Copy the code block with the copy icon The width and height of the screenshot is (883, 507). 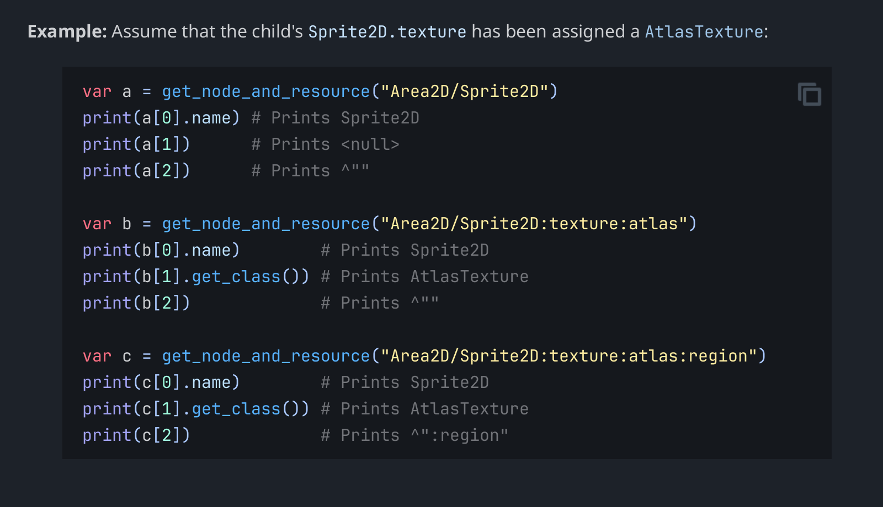[809, 94]
